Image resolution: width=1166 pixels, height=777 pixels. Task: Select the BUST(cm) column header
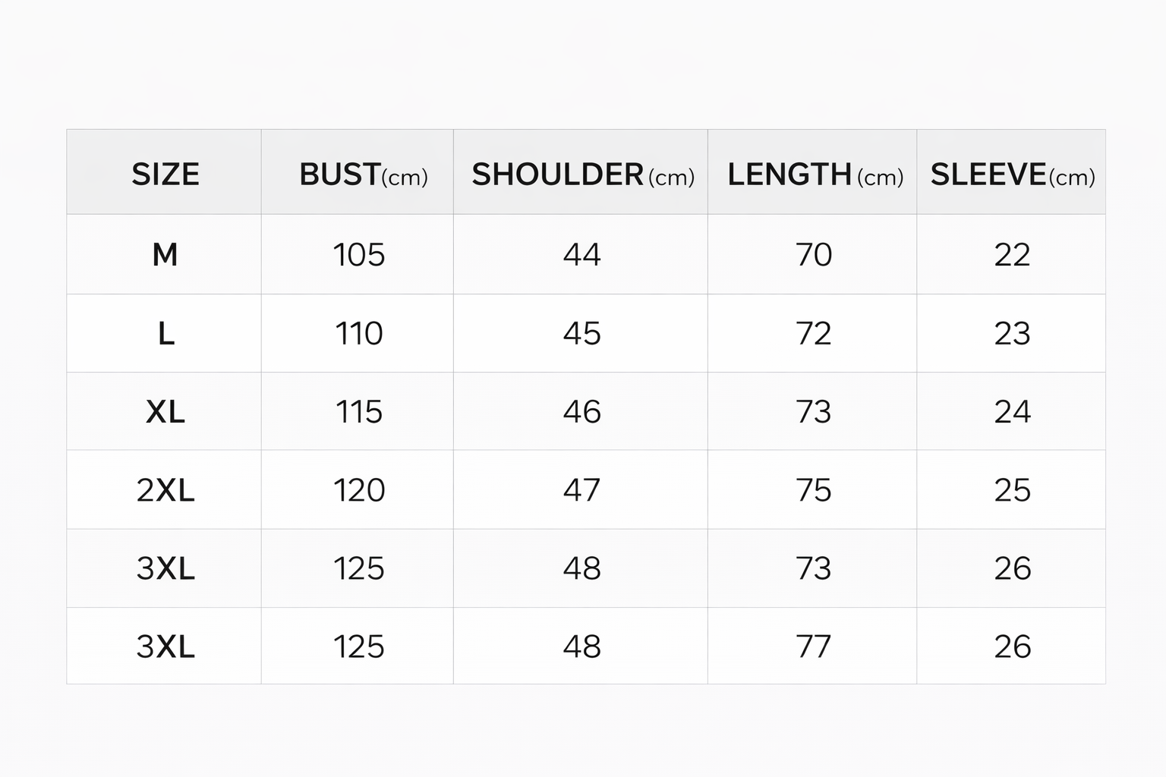[x=364, y=175]
